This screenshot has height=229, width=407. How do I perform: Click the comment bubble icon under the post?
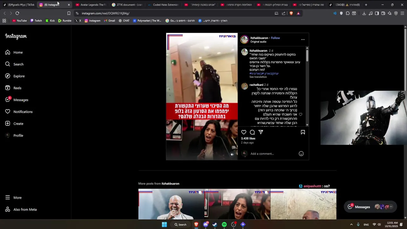click(252, 132)
